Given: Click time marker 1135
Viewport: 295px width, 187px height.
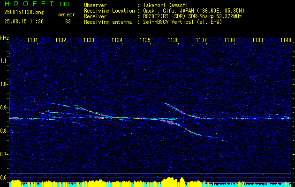Looking at the screenshot, I should pos(145,40).
